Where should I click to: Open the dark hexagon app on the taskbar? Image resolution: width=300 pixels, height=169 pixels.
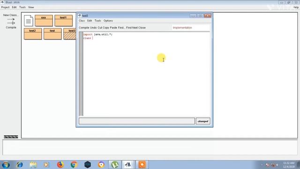(88, 165)
